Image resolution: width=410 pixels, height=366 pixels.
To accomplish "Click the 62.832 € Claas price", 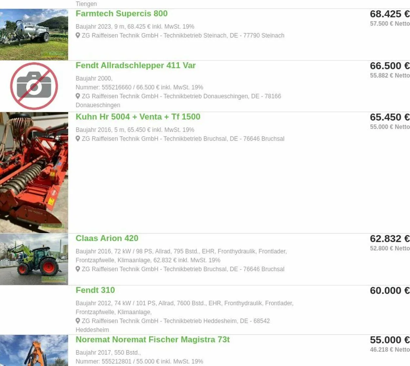I will click(x=390, y=239).
